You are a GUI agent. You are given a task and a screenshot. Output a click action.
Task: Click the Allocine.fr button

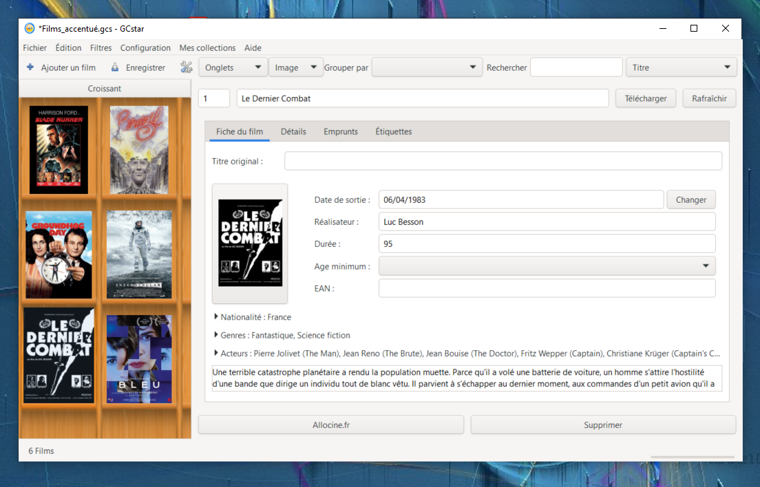tap(331, 425)
